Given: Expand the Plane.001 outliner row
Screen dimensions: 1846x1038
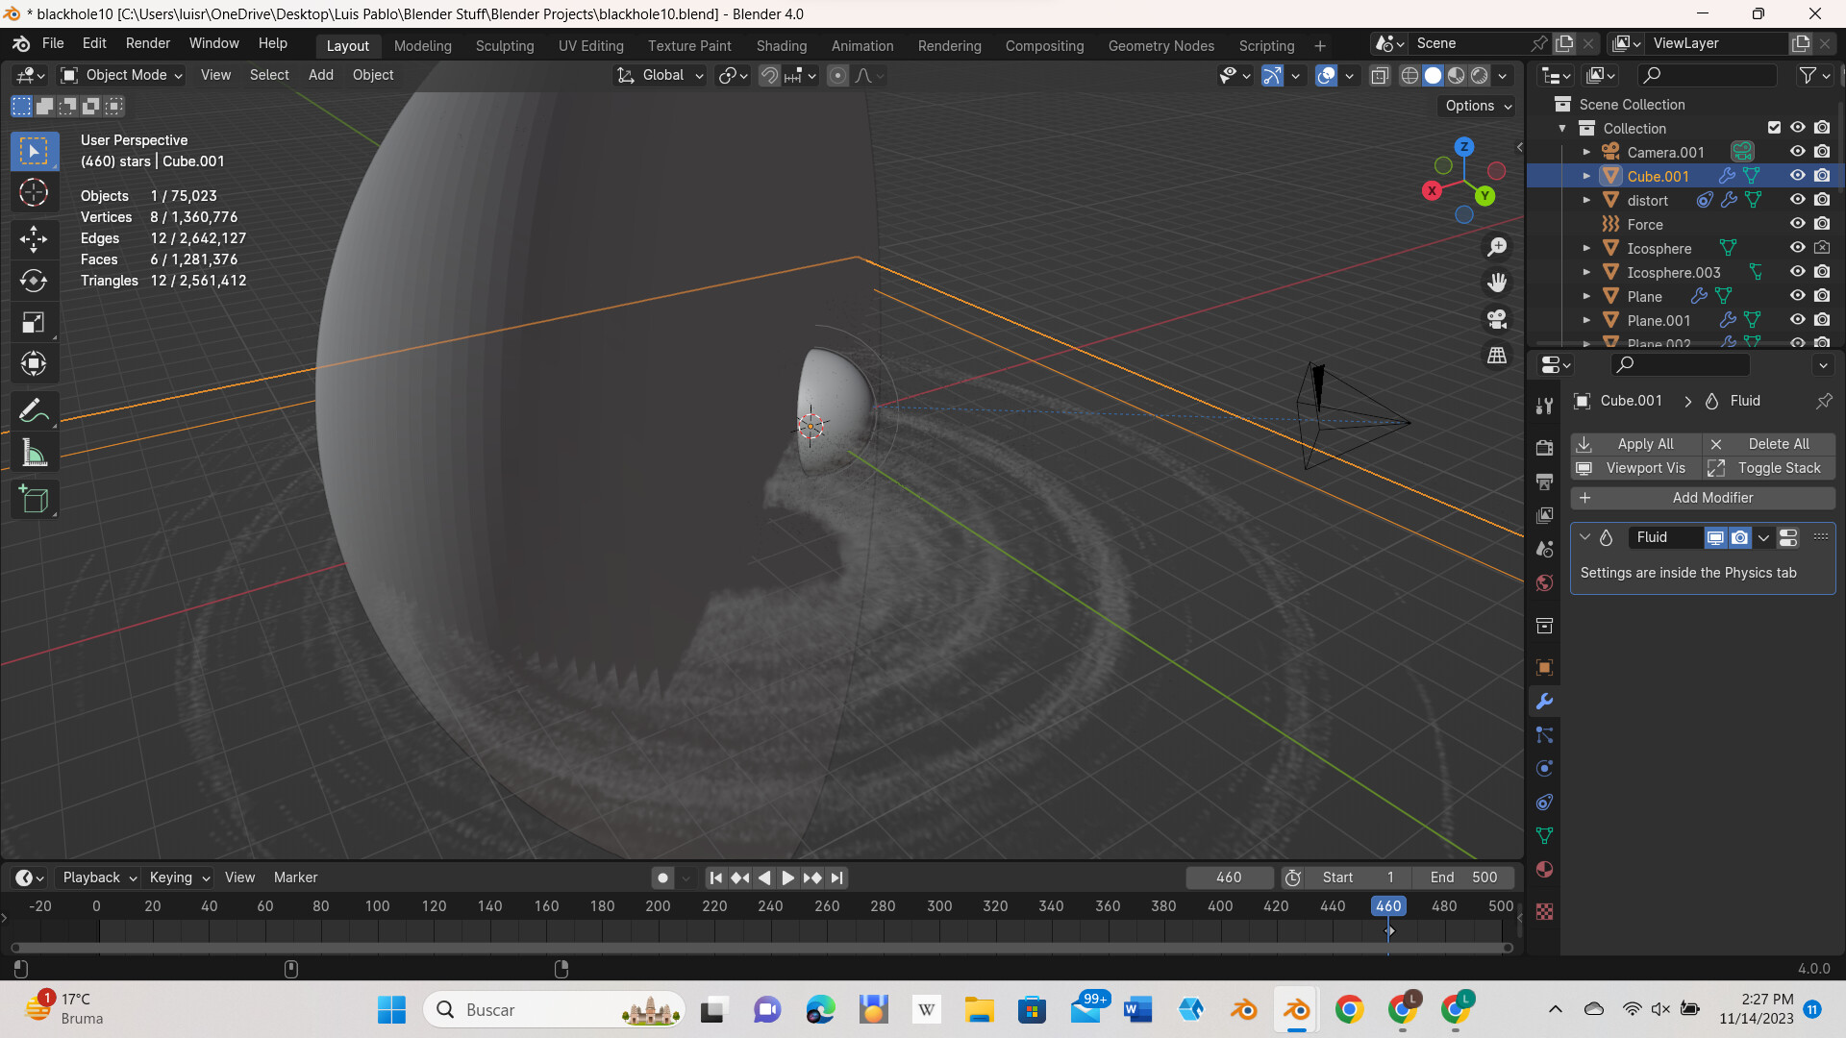Looking at the screenshot, I should 1586,320.
